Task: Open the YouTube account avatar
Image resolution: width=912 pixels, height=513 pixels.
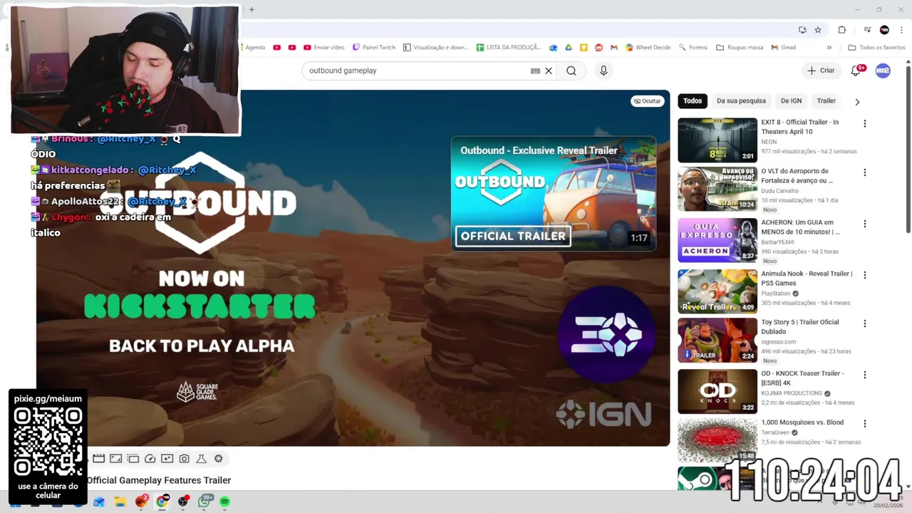Action: click(883, 71)
